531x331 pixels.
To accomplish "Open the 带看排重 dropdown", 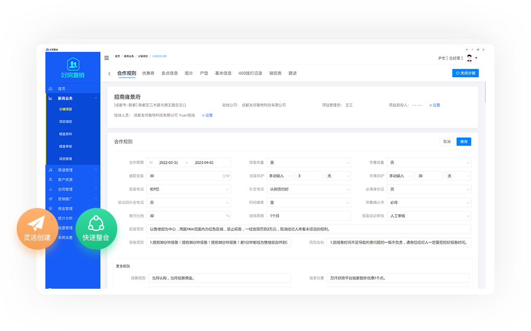I will 429,163.
